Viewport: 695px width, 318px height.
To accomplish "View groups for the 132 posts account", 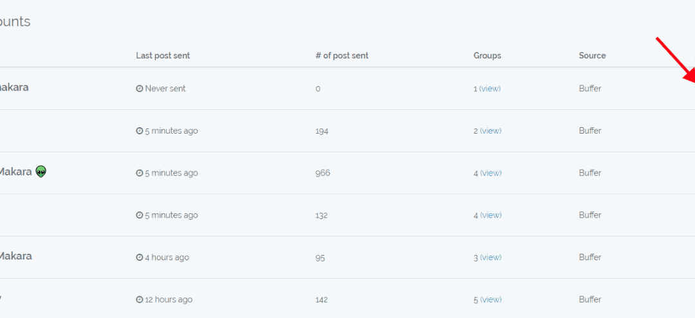I will click(x=490, y=216).
